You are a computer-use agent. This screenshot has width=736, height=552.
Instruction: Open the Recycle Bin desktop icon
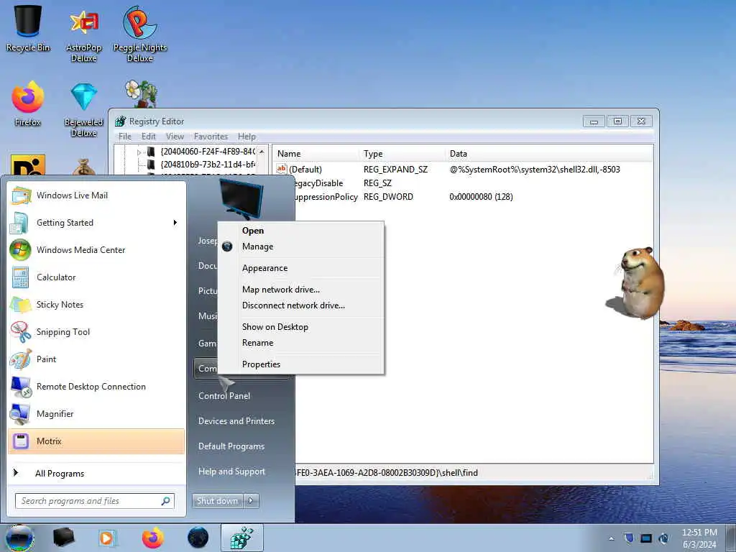[28, 27]
